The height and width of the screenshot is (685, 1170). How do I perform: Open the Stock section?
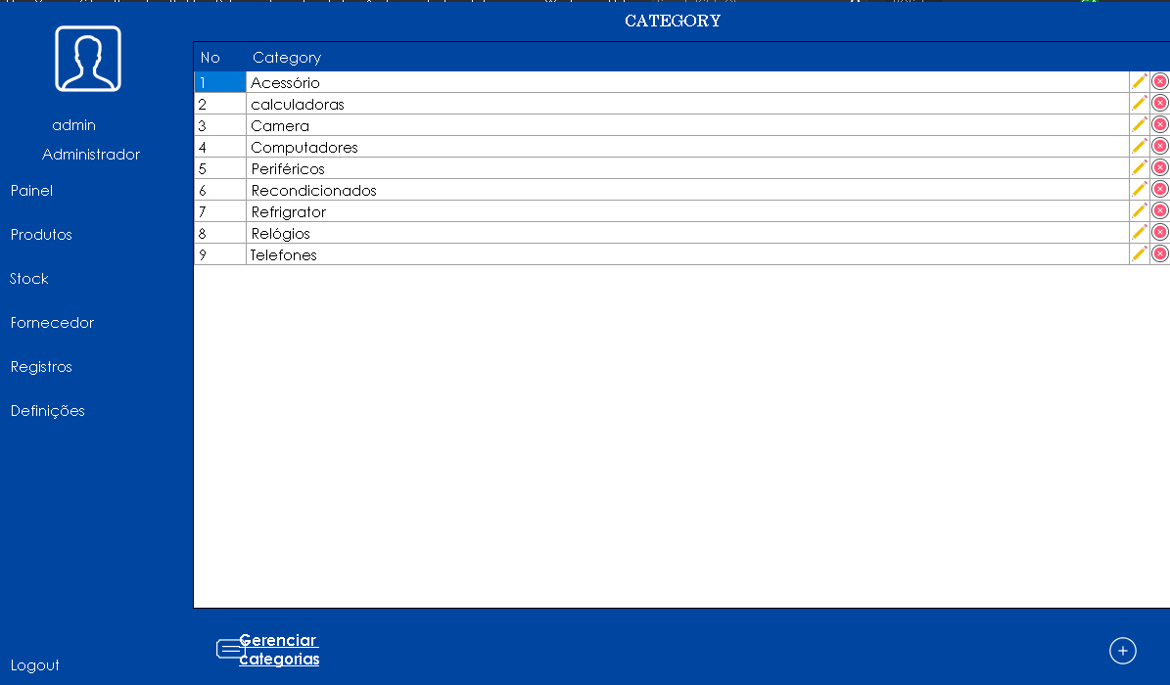(x=29, y=279)
